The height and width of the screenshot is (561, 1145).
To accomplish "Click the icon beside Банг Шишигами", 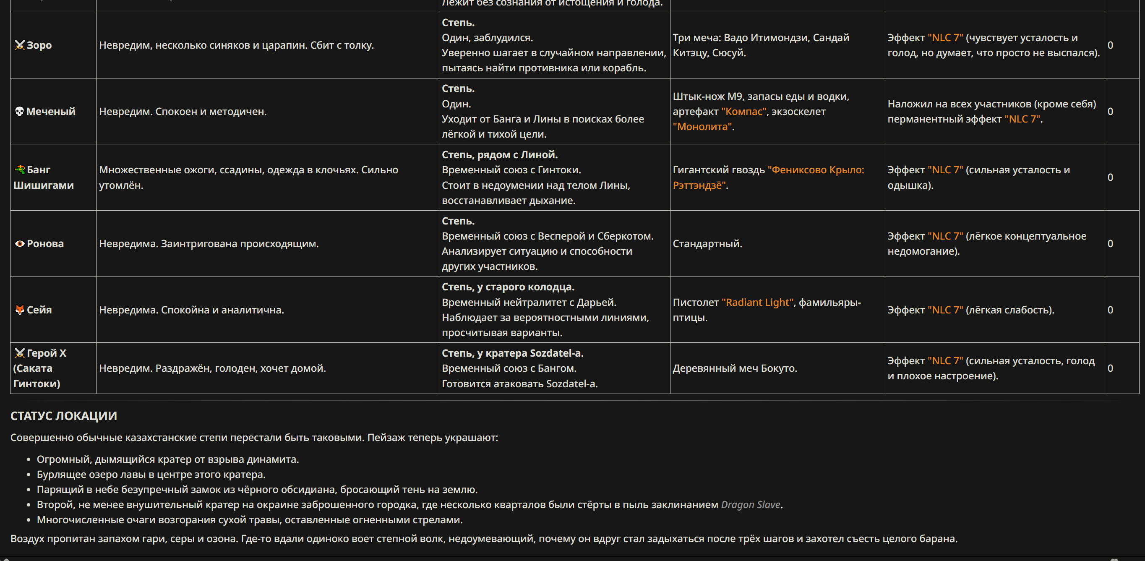I will click(x=20, y=170).
